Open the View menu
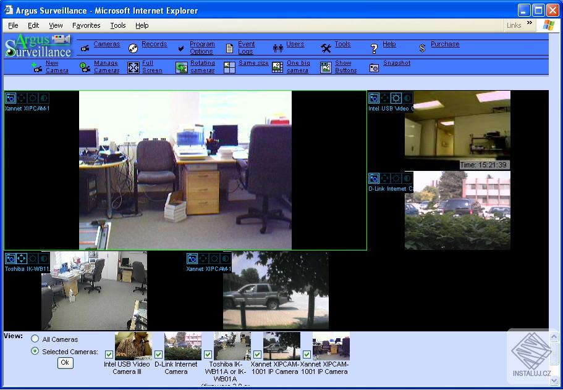Image resolution: width=563 pixels, height=390 pixels. click(x=55, y=25)
